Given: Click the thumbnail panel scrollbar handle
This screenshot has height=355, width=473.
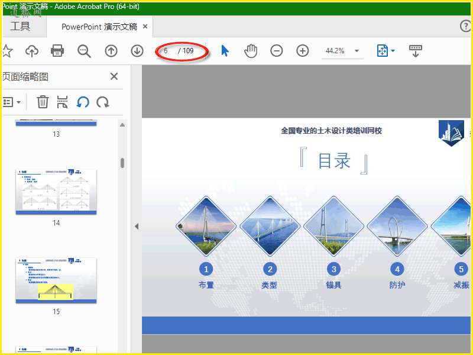Looking at the screenshot, I should tap(122, 163).
